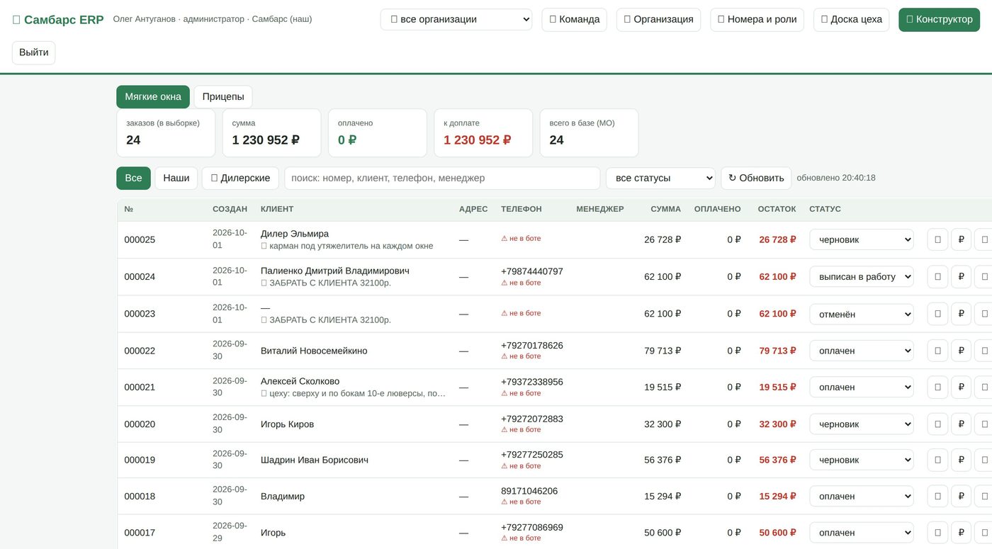This screenshot has width=992, height=549.
Task: Click phone number 89171046206
Action: [x=529, y=491]
